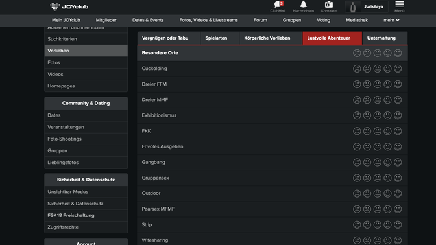Open the Dates & Events navigation menu
Viewport: 436px width, 245px height.
coord(148,20)
